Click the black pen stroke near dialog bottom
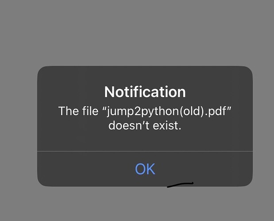Viewport: 274px width, 221px height. [x=180, y=185]
